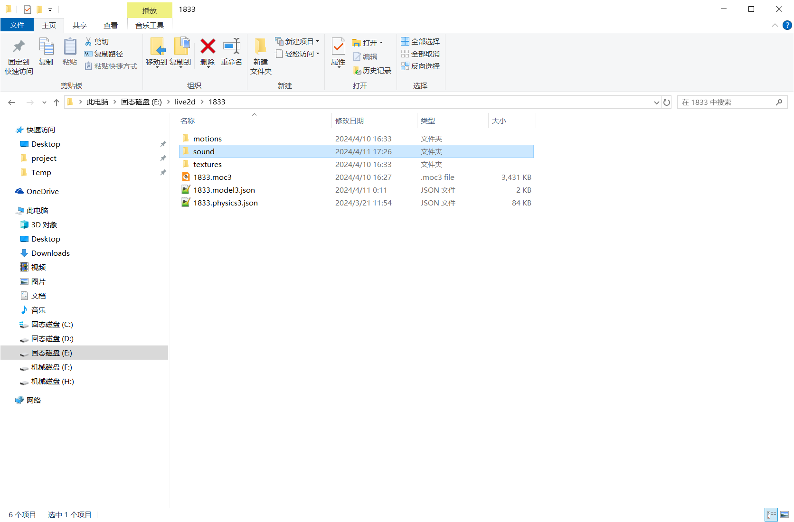Click the Rename (重命名) icon
Viewport: 794px width, 522px height.
231,47
